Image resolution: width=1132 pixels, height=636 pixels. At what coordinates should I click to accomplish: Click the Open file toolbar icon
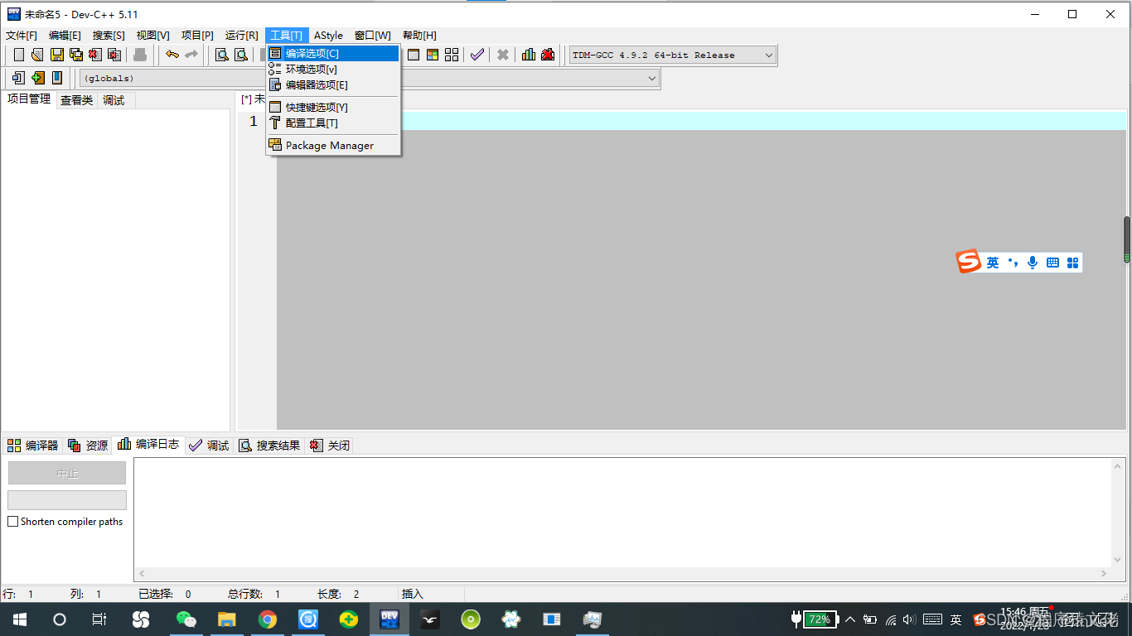coord(37,55)
